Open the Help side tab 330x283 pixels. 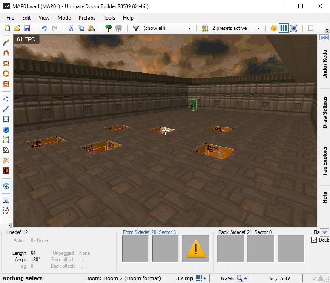pos(324,197)
